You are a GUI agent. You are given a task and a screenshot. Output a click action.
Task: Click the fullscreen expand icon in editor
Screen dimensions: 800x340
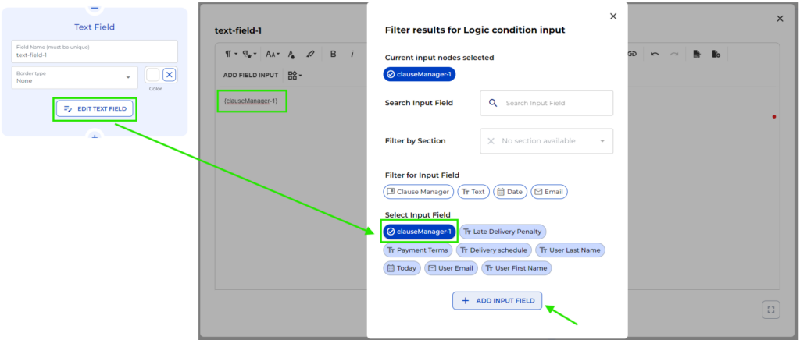pyautogui.click(x=771, y=309)
